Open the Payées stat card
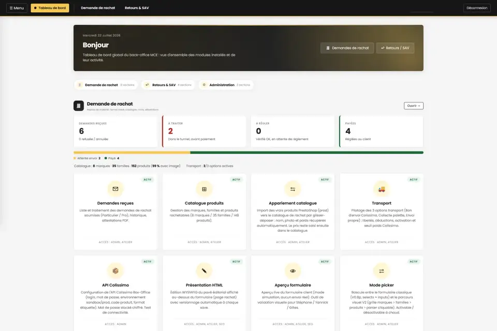 coord(381,131)
